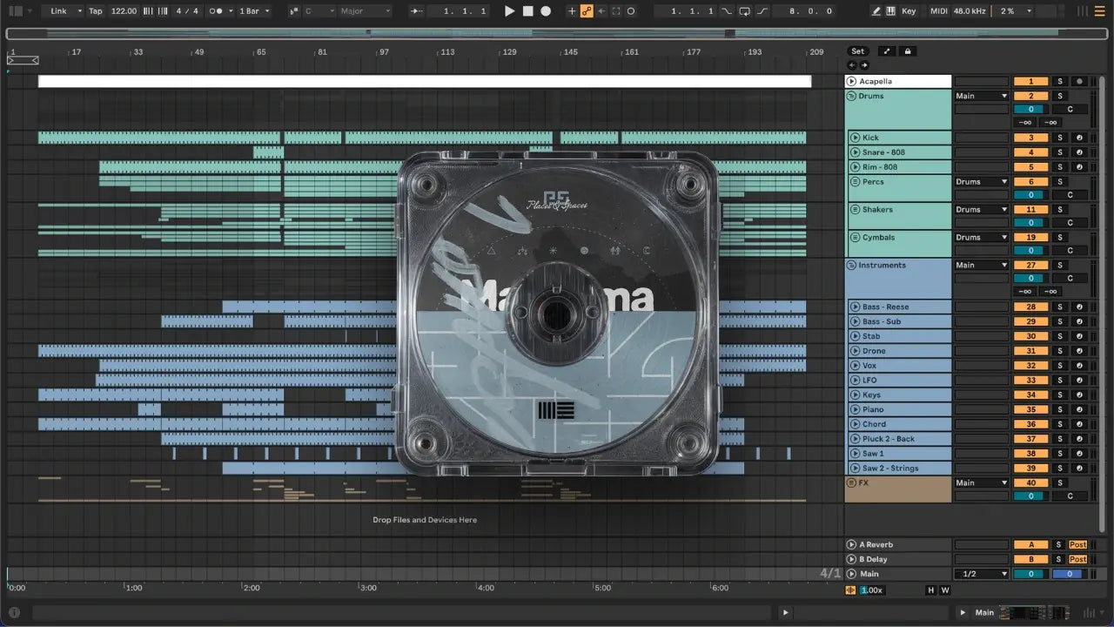
Task: Toggle the Vox track activator 32
Action: pyautogui.click(x=1030, y=366)
